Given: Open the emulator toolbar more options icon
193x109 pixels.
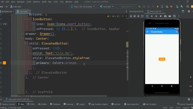Looking at the screenshot, I should [179, 16].
